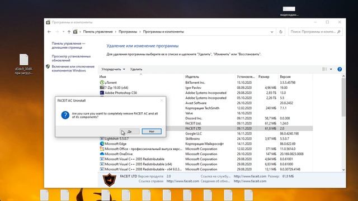
Task: Minimize the Programs and Features window
Action: pyautogui.click(x=315, y=22)
